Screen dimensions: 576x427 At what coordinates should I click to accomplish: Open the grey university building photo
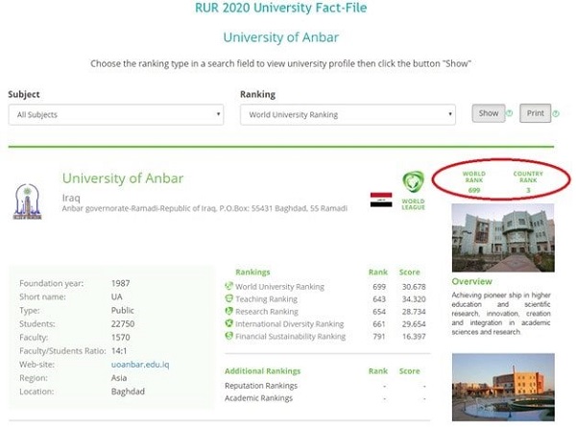503,238
